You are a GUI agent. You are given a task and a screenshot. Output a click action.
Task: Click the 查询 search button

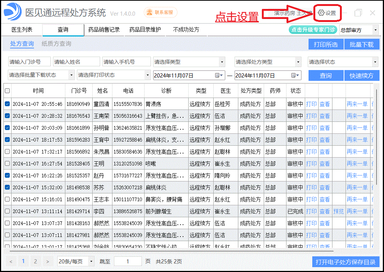point(325,75)
